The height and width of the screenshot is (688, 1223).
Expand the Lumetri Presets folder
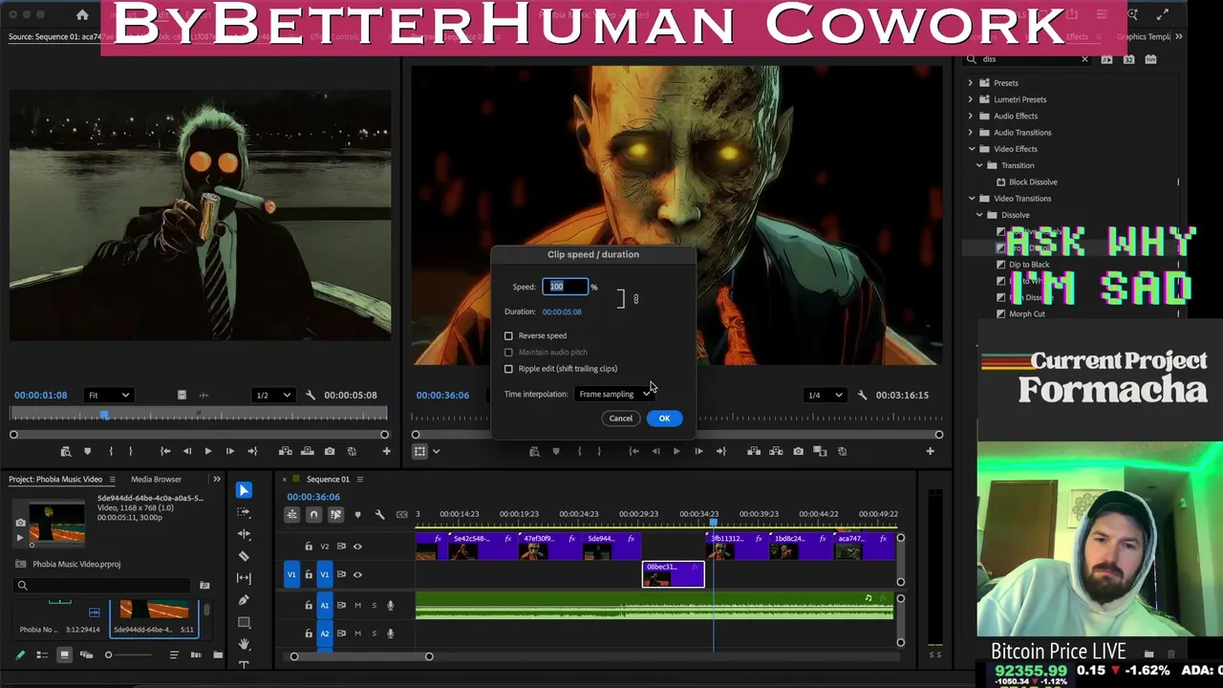click(x=971, y=99)
